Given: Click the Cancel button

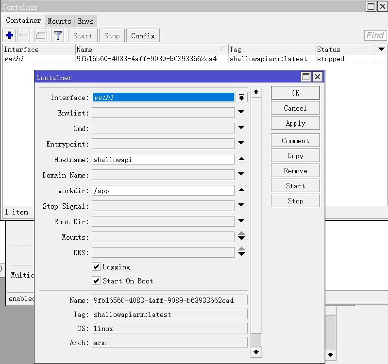Looking at the screenshot, I should click(x=295, y=108).
